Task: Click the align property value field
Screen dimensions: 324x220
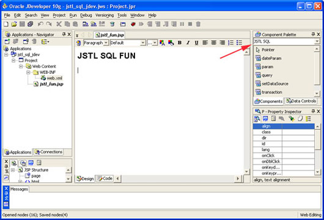Action: tap(298, 126)
